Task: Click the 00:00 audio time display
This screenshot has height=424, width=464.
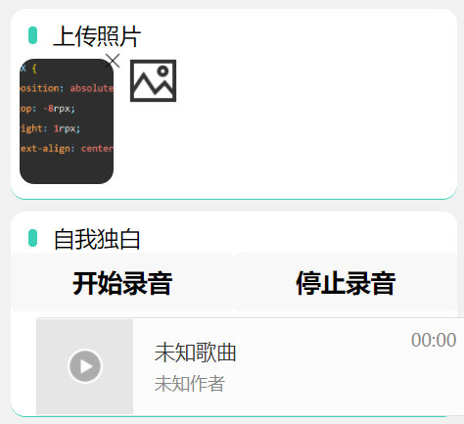Action: pos(434,340)
